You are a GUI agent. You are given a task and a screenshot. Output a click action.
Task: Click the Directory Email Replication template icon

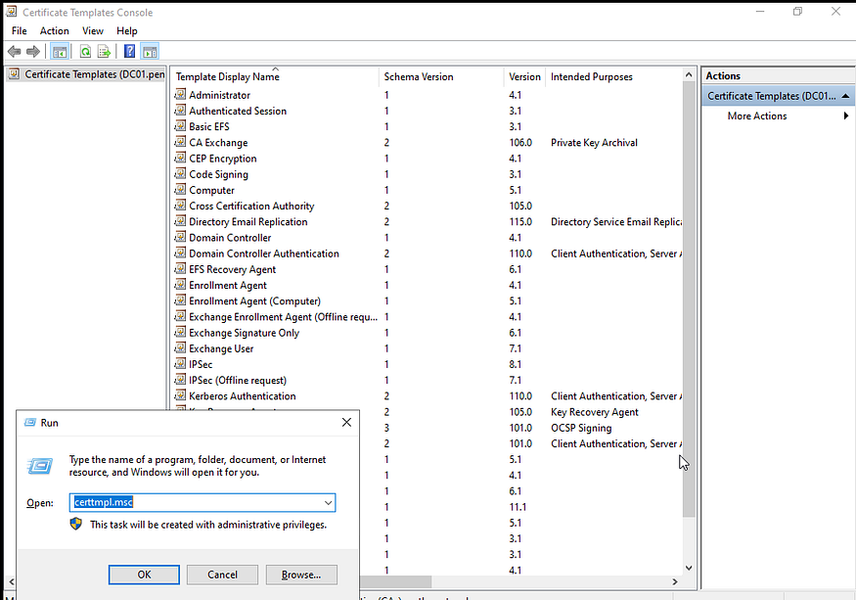point(180,221)
